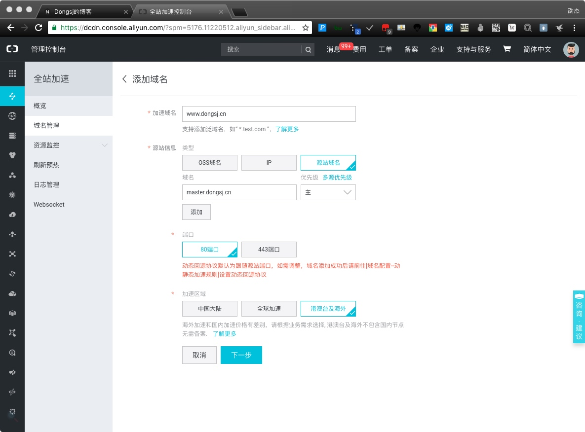Open the user avatar menu
The width and height of the screenshot is (585, 432).
click(x=571, y=49)
